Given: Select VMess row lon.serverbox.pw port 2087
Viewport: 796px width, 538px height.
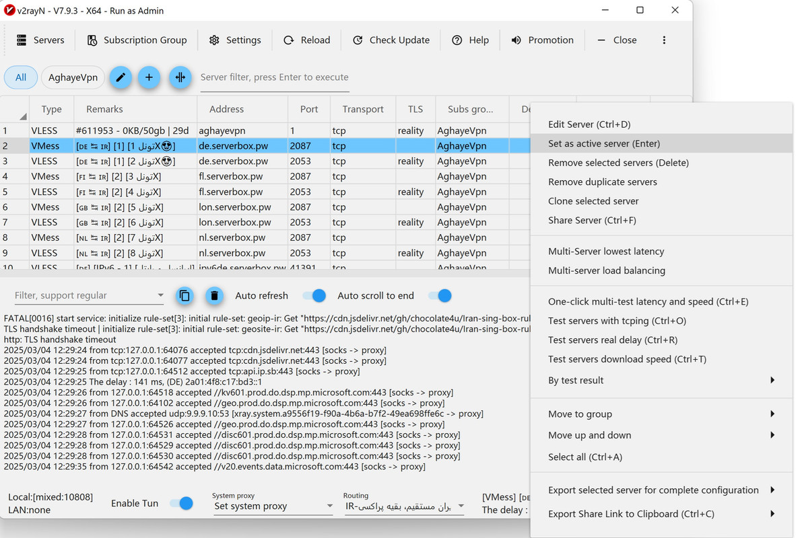Looking at the screenshot, I should click(265, 207).
